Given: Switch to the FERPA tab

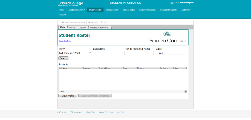Looking at the screenshot, I should tap(83, 28).
